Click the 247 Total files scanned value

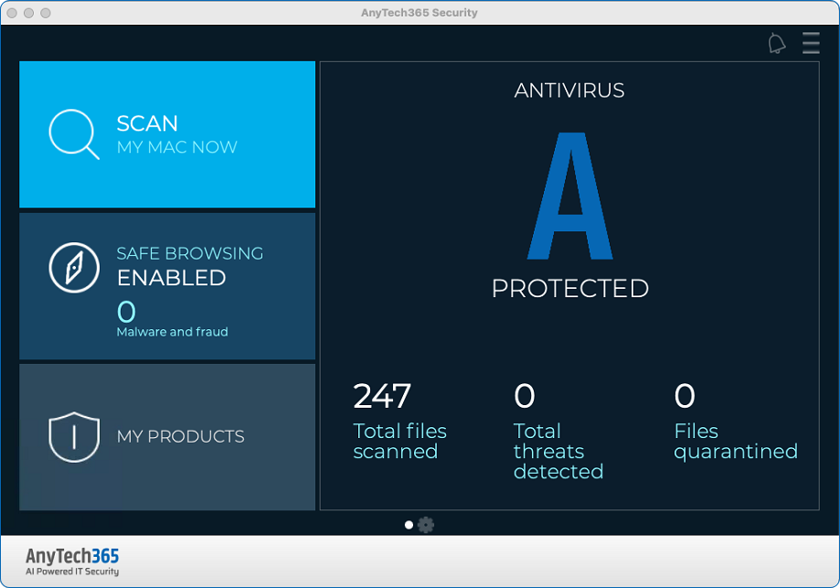click(x=382, y=396)
